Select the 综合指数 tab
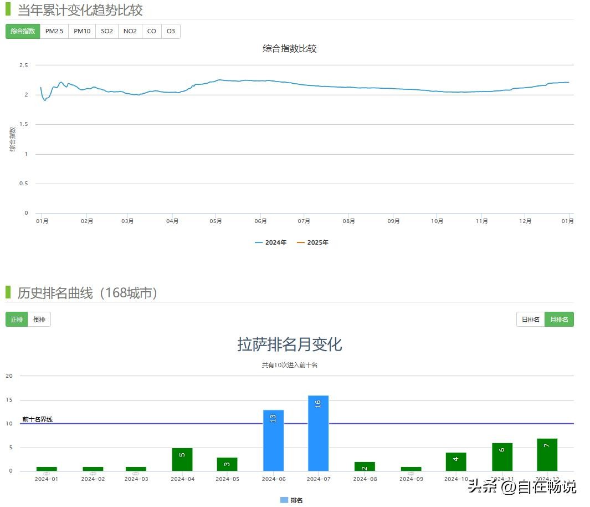Screen dimensions: 590x507 (23, 32)
